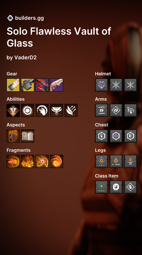Click the blue diamond flame legs mod
142x255 pixels.
(x=102, y=161)
